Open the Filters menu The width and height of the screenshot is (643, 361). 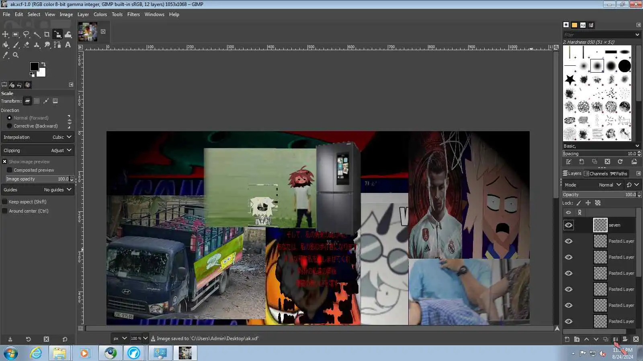coord(133,14)
